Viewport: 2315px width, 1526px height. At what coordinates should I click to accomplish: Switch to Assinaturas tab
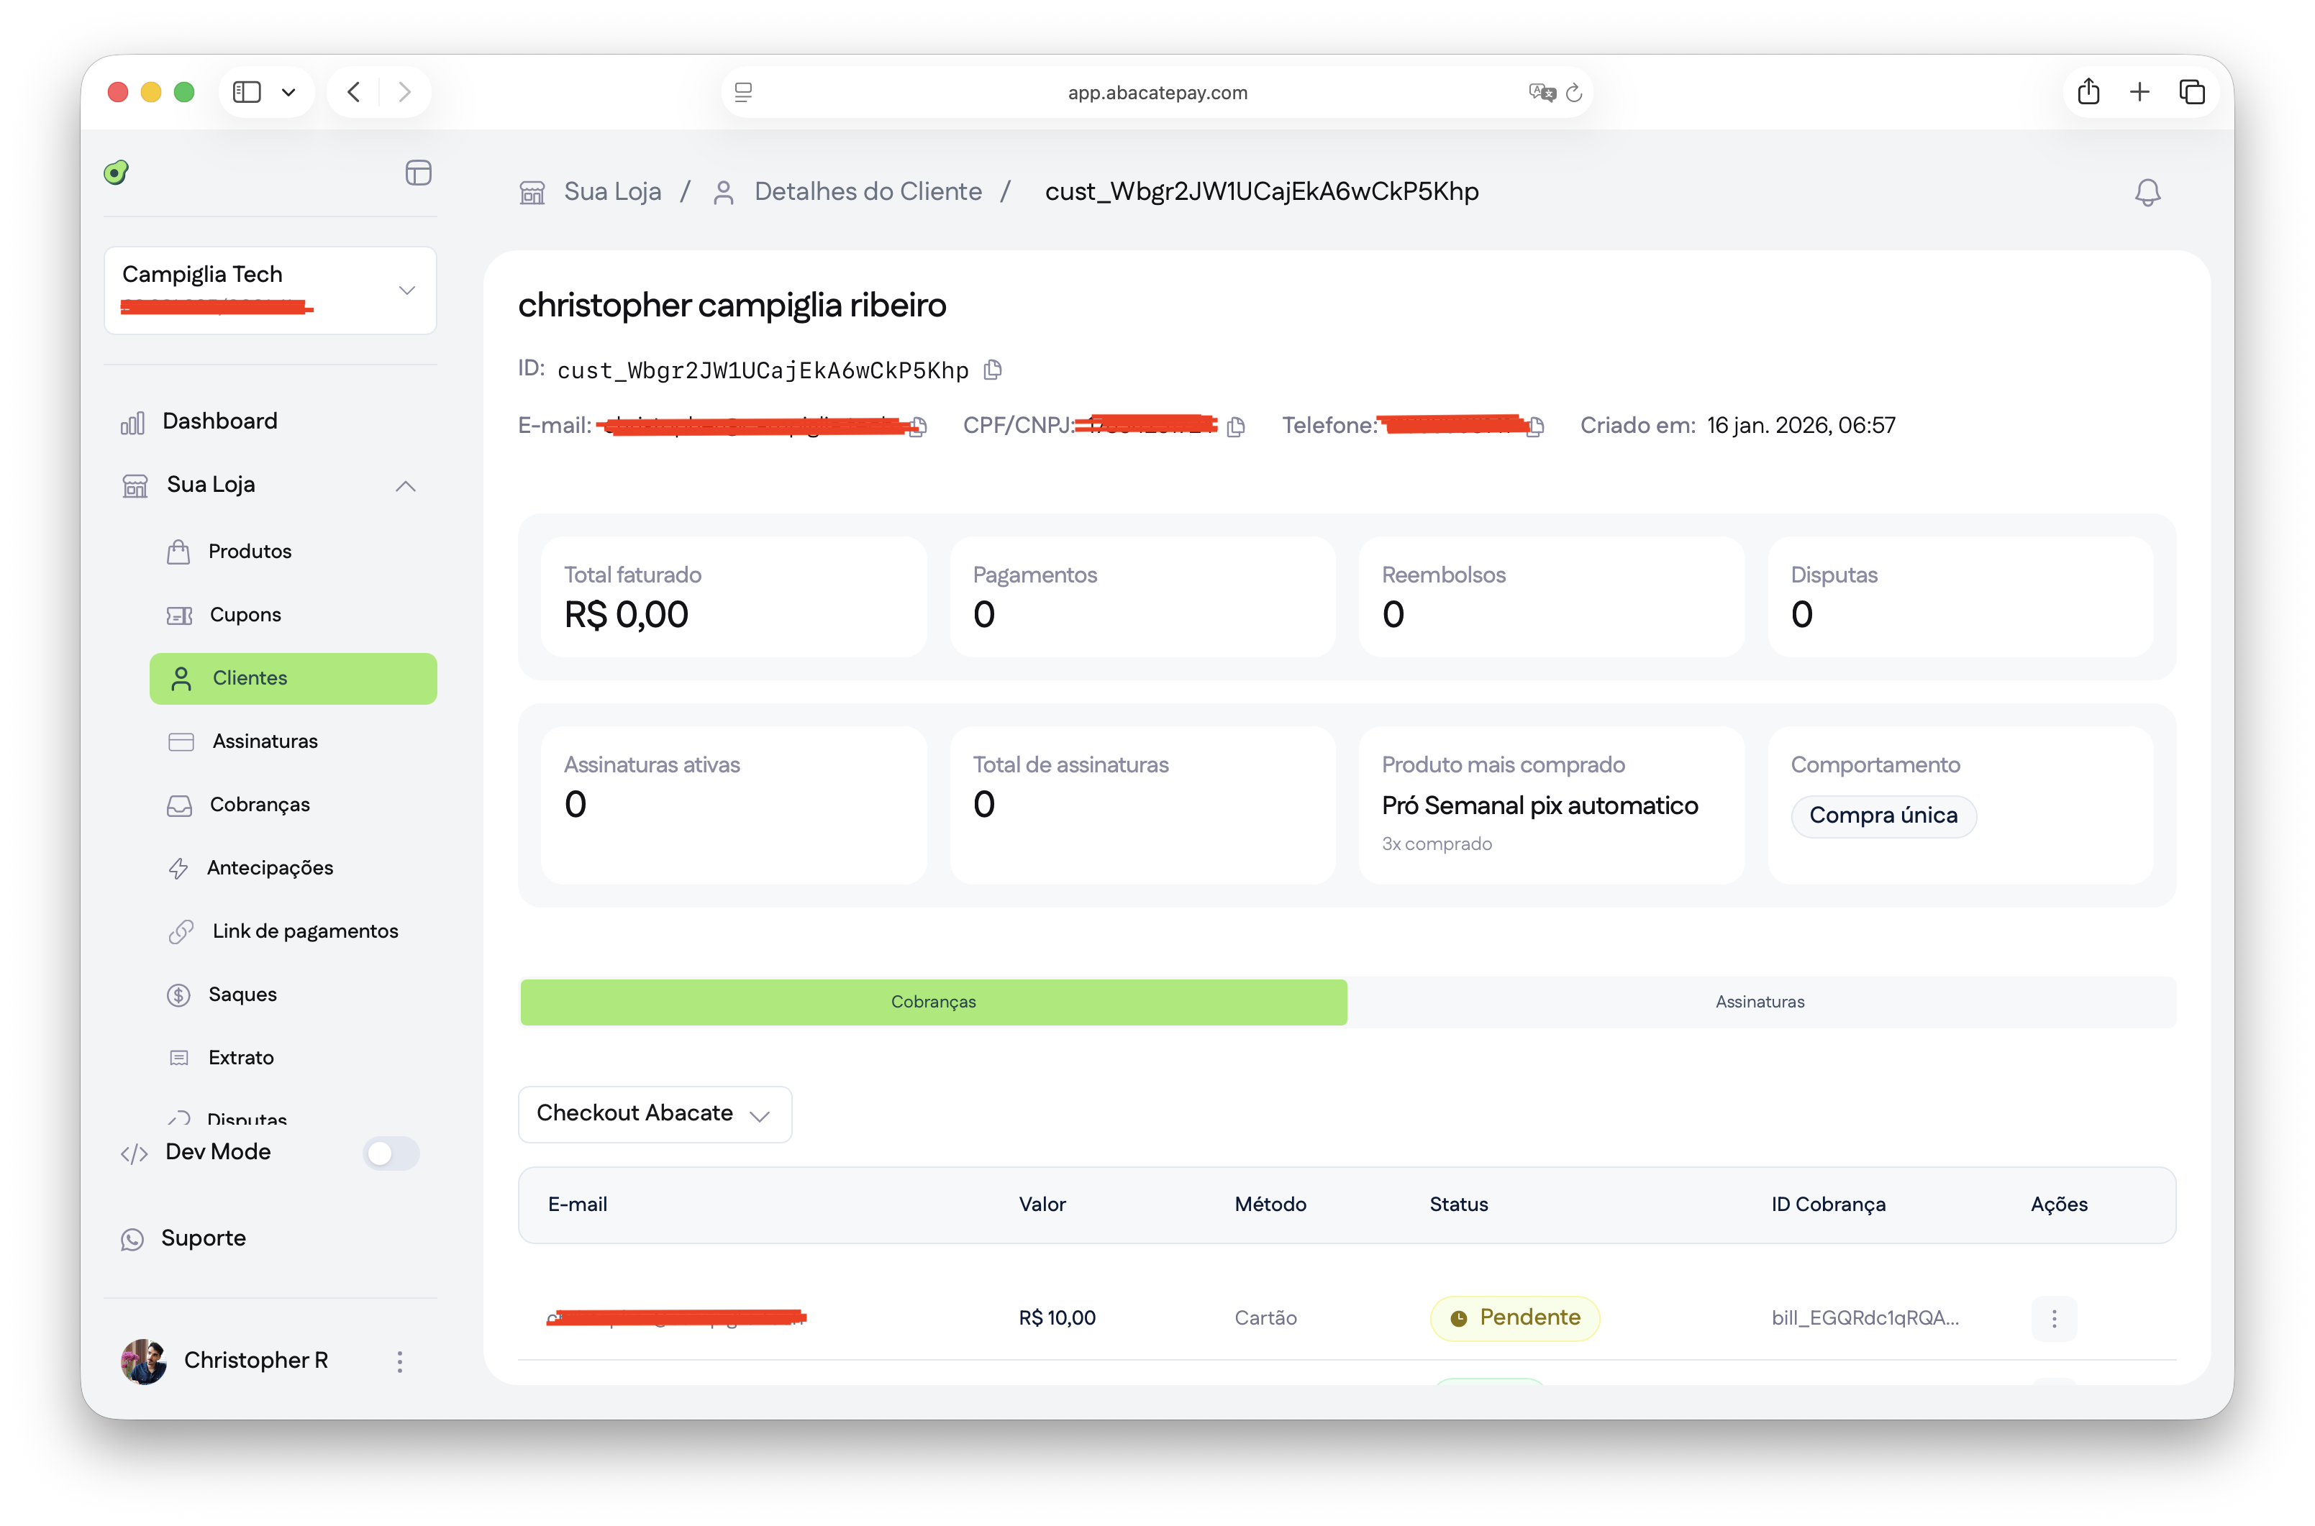[1760, 1002]
